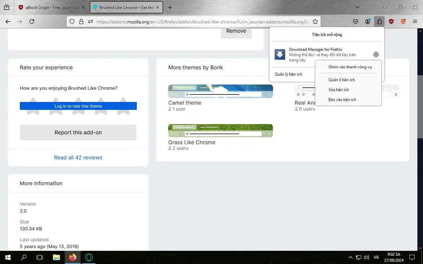Click the Camel theme preview thumbnail
Viewport: 423px width, 264px height.
click(x=220, y=91)
